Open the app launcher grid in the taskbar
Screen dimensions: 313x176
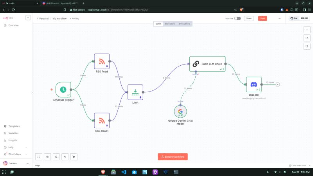[4, 172]
